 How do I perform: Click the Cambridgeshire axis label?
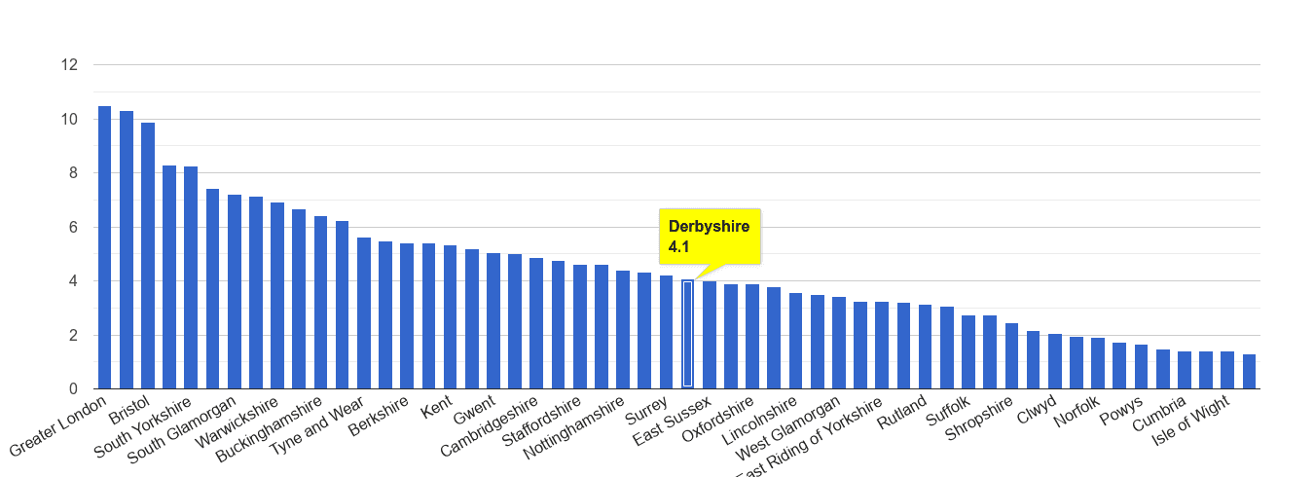[490, 425]
